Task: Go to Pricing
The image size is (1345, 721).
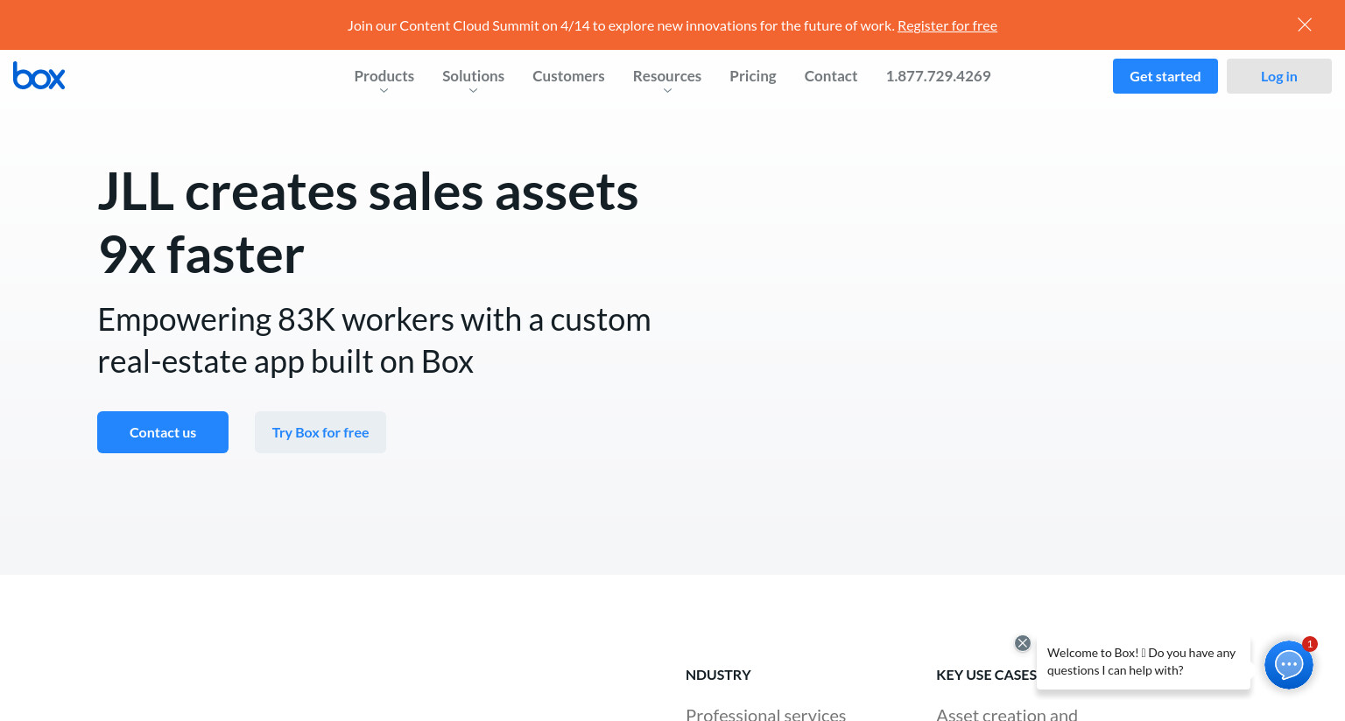Action: [x=753, y=76]
